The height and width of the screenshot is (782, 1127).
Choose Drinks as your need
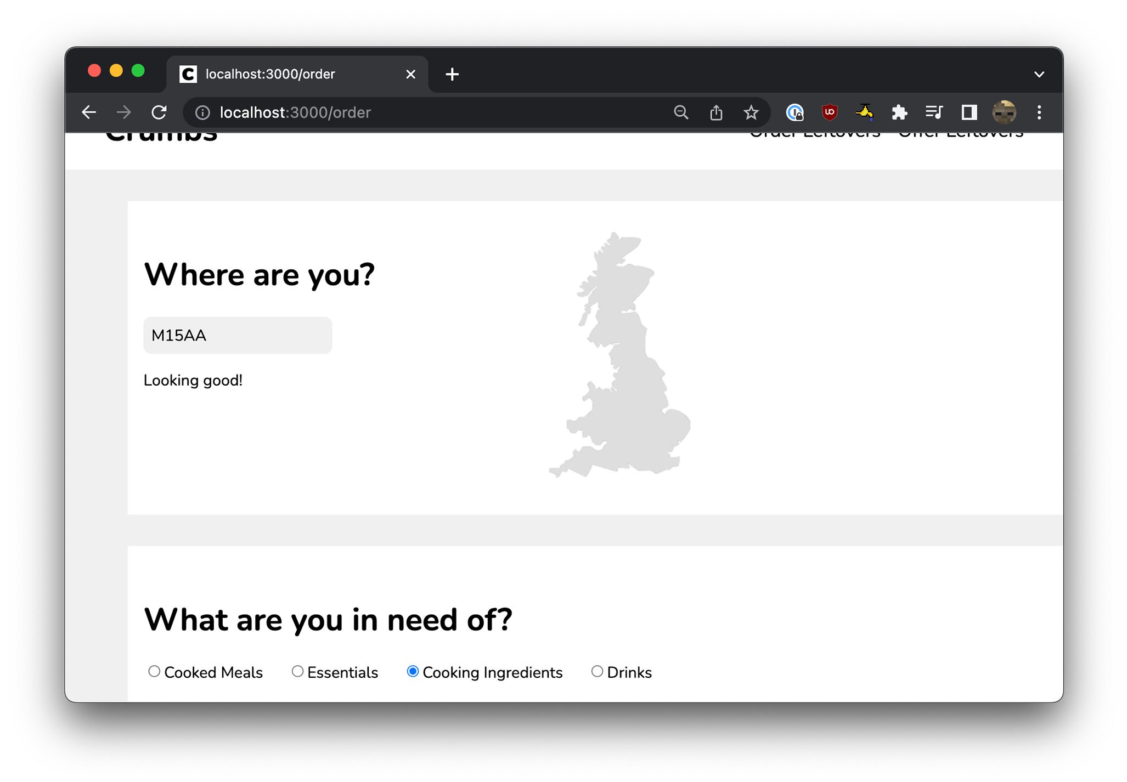tap(597, 671)
